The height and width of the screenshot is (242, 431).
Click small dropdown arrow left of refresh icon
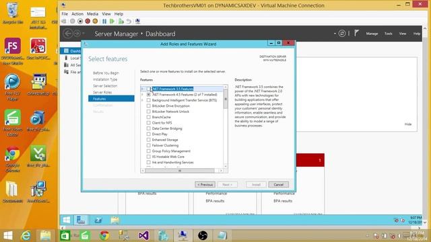coord(335,34)
